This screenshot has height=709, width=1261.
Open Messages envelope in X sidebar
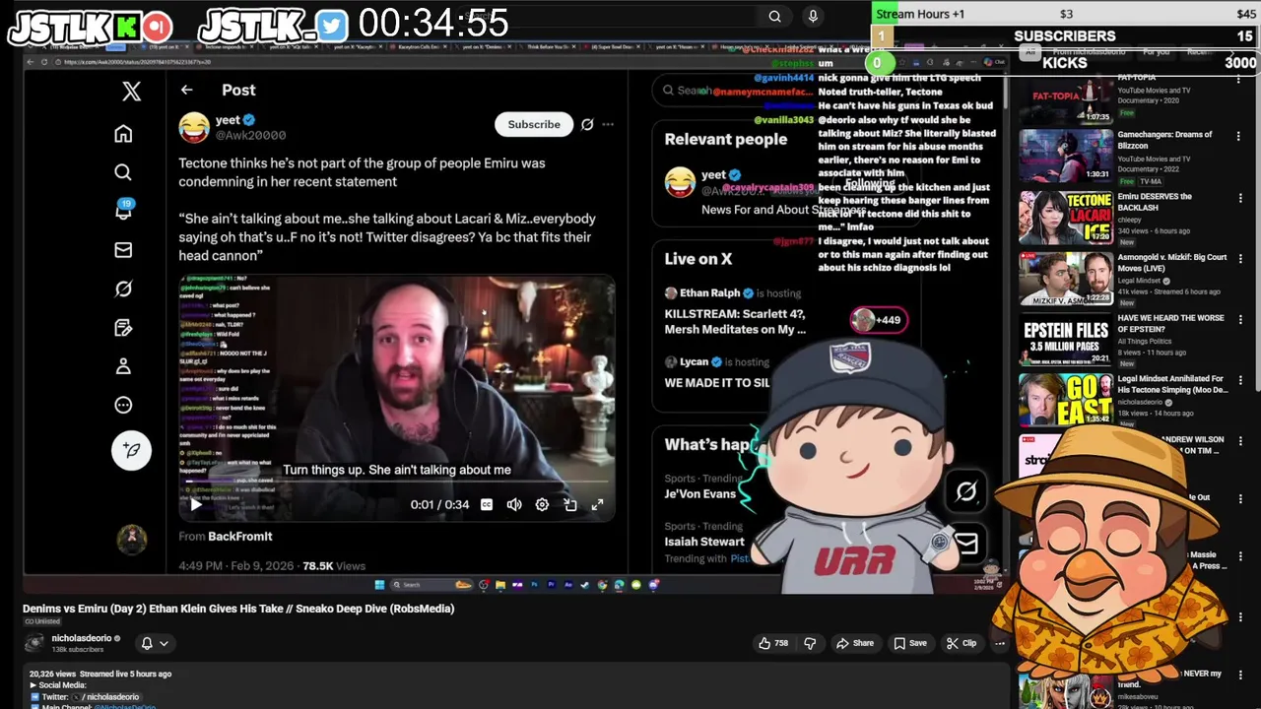coord(123,250)
